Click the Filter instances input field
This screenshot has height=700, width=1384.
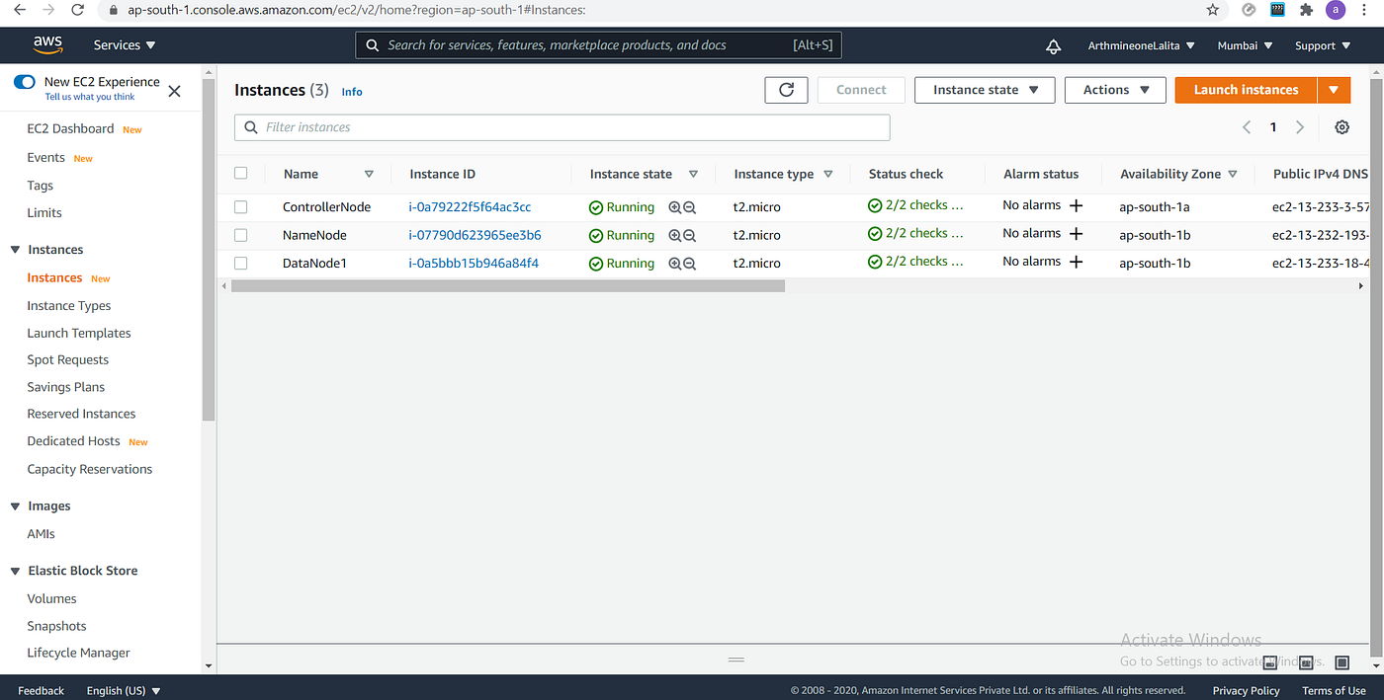tap(562, 127)
